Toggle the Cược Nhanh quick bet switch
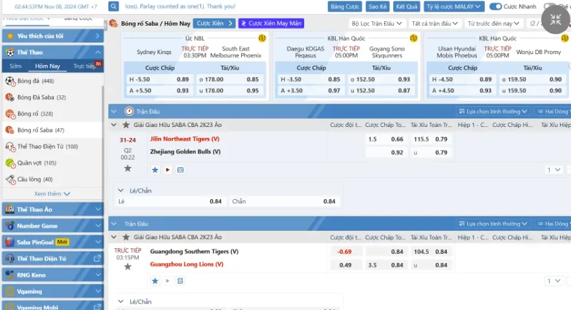This screenshot has width=571, height=310. coord(495,6)
